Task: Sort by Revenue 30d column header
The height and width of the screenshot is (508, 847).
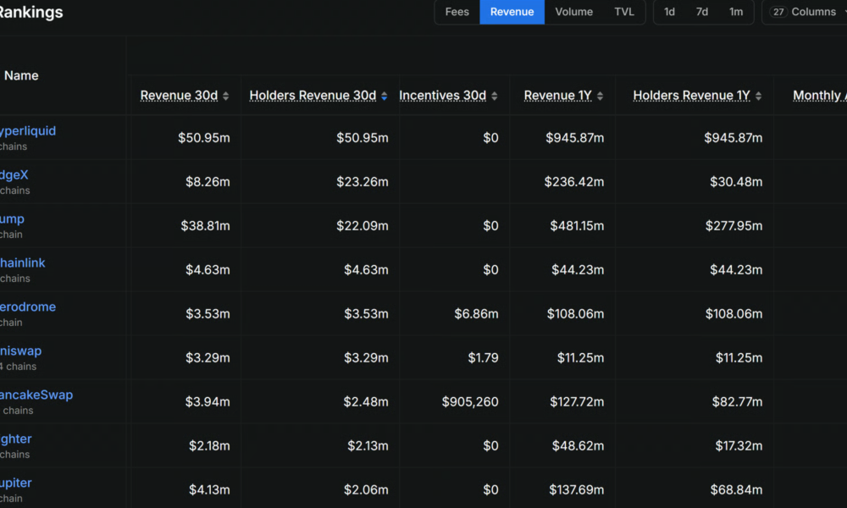Action: [x=179, y=96]
